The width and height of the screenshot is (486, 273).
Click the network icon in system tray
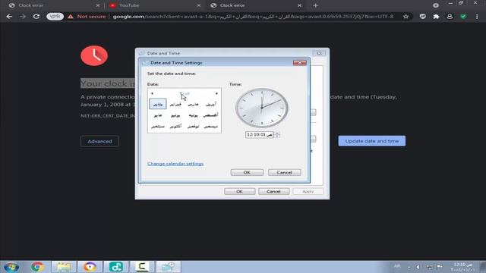[429, 267]
